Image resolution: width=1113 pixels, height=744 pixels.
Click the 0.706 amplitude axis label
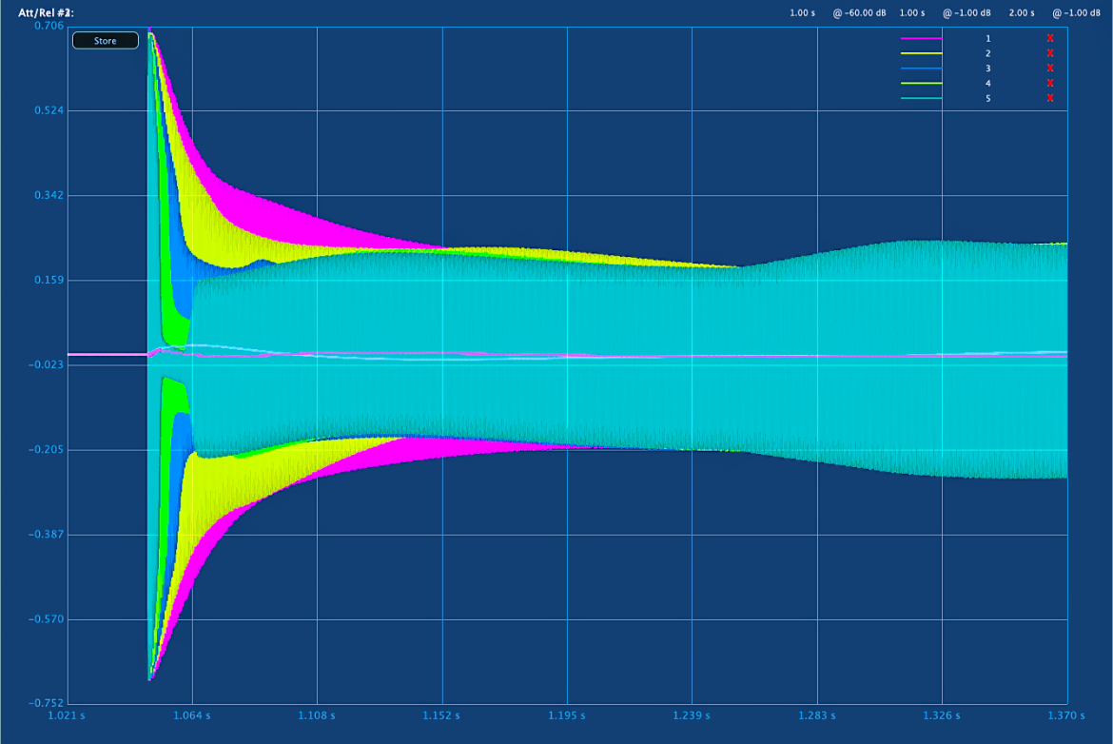(49, 26)
